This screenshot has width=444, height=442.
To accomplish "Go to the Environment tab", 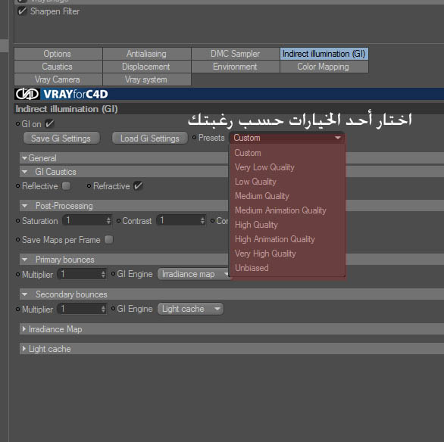I will pos(236,67).
